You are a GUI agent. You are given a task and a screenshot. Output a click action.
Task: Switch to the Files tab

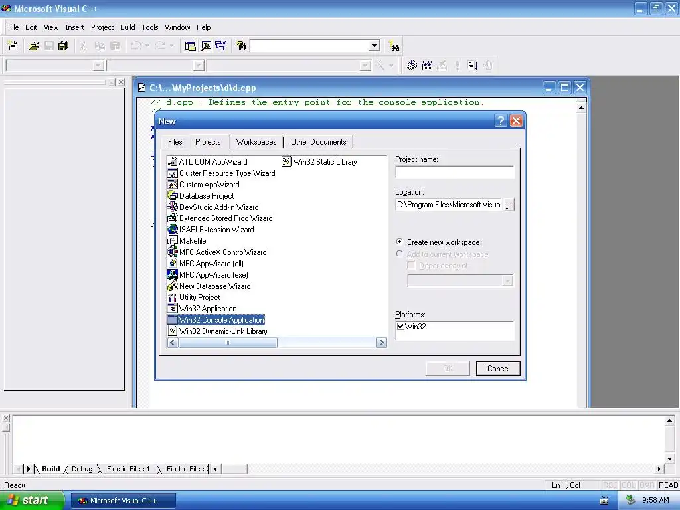(175, 142)
